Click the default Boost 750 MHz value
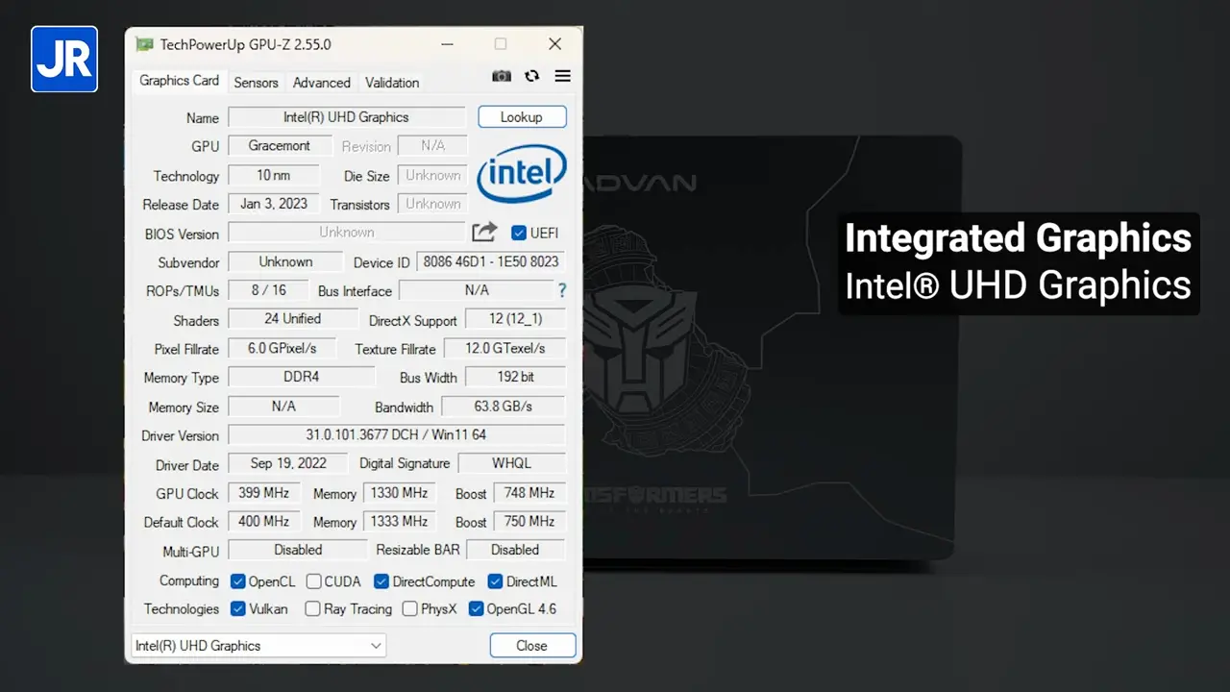Viewport: 1230px width, 692px height. click(529, 521)
